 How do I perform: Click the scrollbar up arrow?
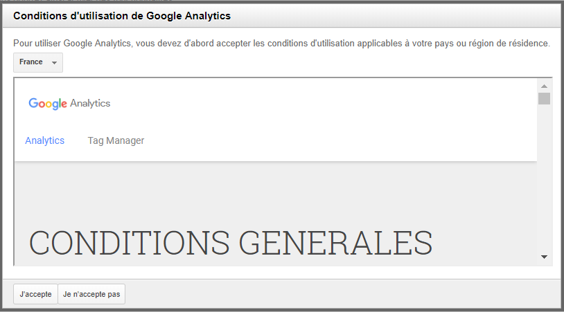click(544, 86)
